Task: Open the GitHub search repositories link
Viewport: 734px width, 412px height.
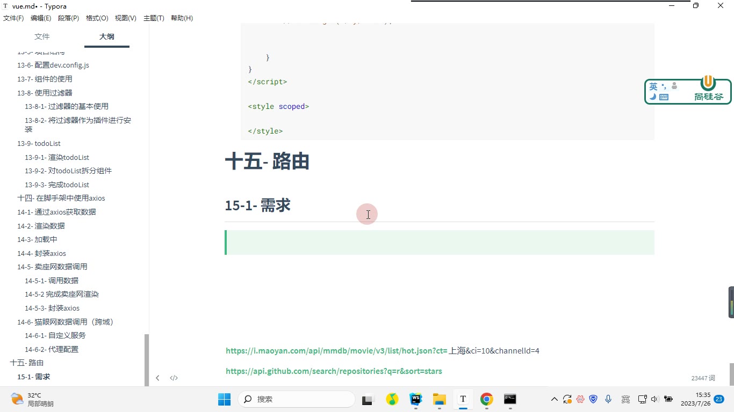Action: click(334, 371)
